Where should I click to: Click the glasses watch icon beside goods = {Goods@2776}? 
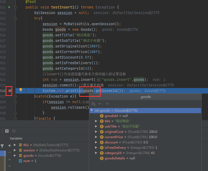(97, 111)
